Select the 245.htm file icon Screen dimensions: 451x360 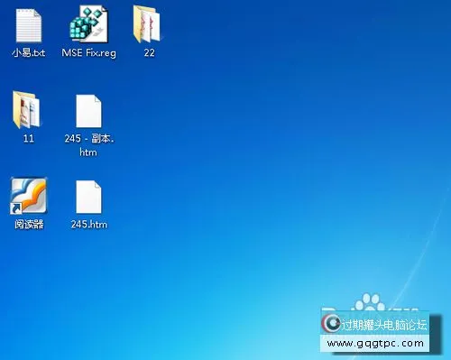click(88, 197)
